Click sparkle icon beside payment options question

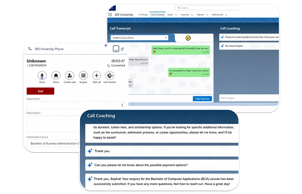click(x=90, y=165)
